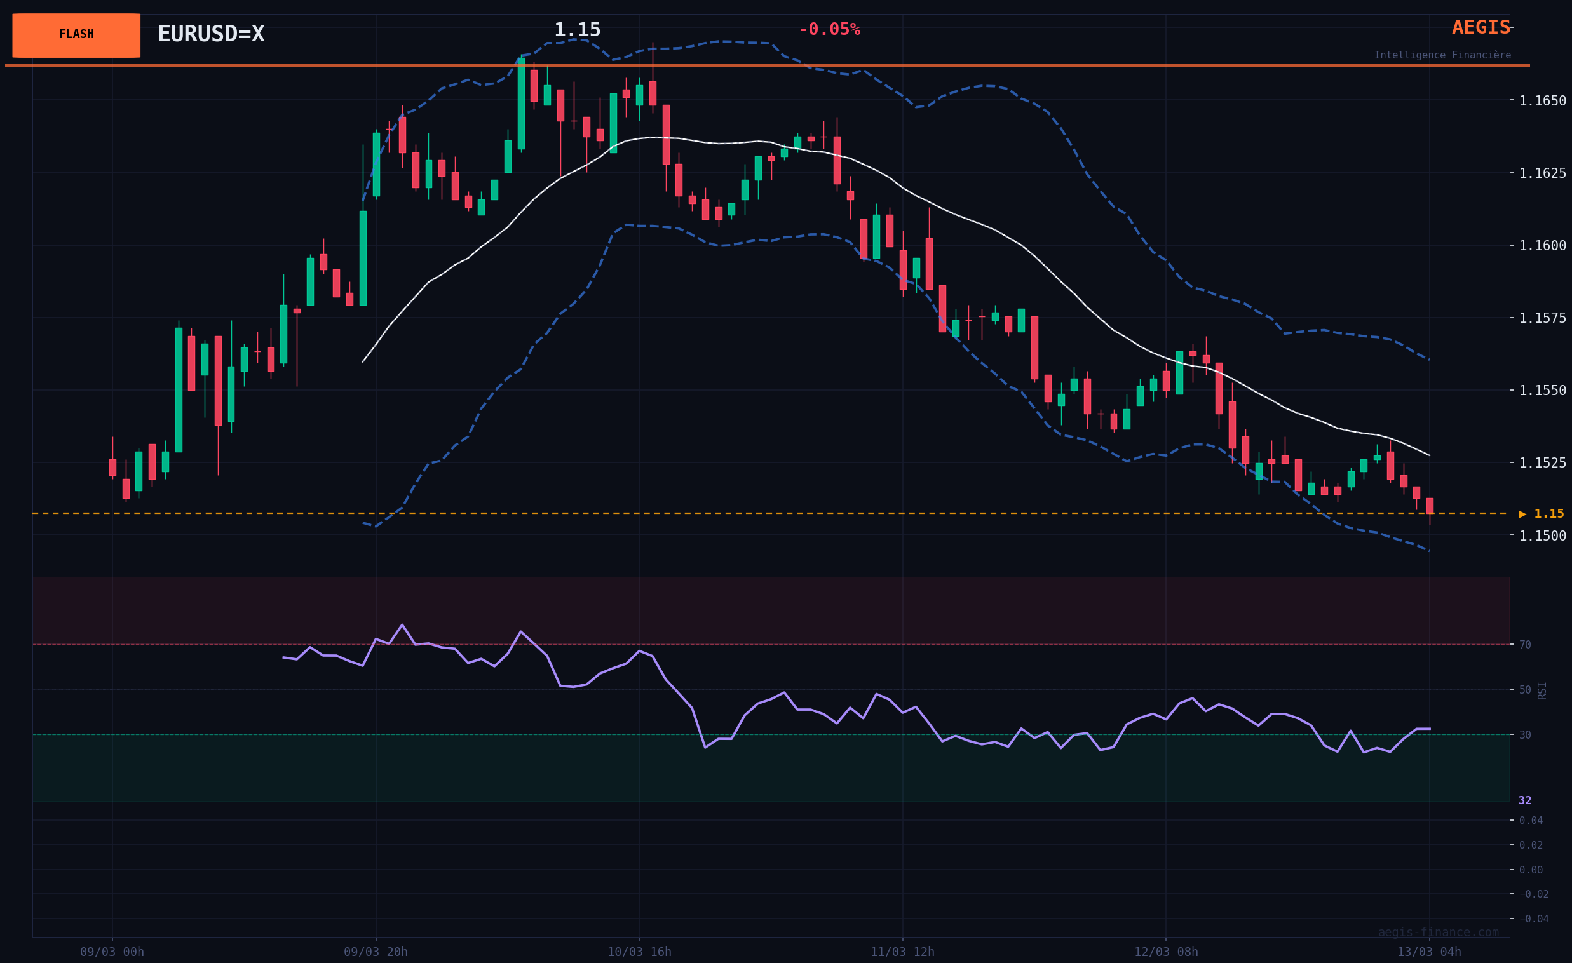The height and width of the screenshot is (963, 1572).
Task: Click the 11/03 12h time axis label
Action: pyautogui.click(x=902, y=952)
